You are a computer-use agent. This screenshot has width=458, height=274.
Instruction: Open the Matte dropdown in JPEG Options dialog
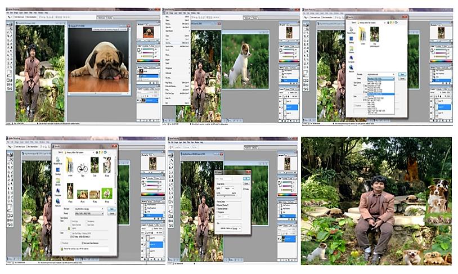tap(226, 179)
